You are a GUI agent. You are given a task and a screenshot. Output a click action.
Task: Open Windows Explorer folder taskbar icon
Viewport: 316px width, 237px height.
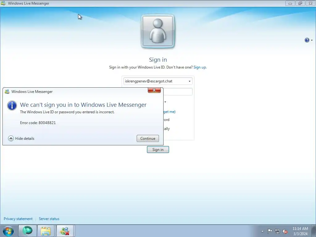tap(46, 231)
